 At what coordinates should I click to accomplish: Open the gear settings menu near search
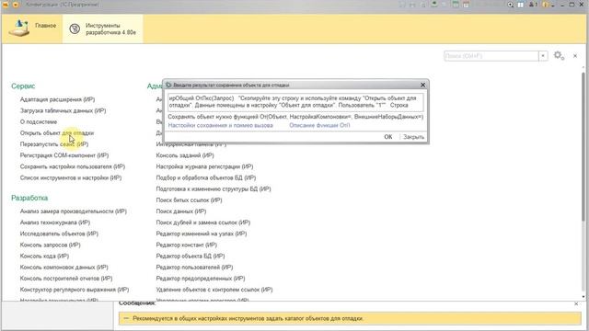pyautogui.click(x=559, y=56)
